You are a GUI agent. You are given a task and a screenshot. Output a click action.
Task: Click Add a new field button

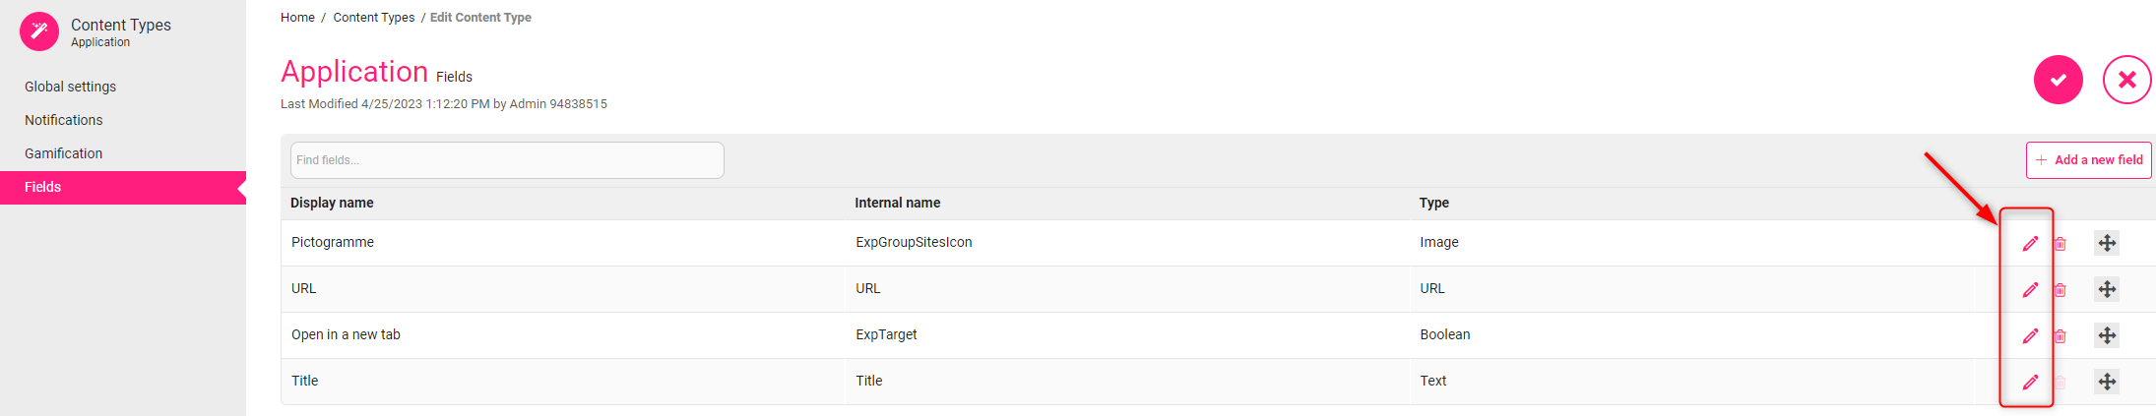[x=2089, y=160]
